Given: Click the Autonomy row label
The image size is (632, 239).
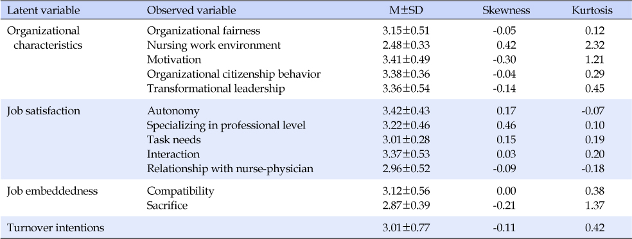Looking at the screenshot, I should pos(173,111).
